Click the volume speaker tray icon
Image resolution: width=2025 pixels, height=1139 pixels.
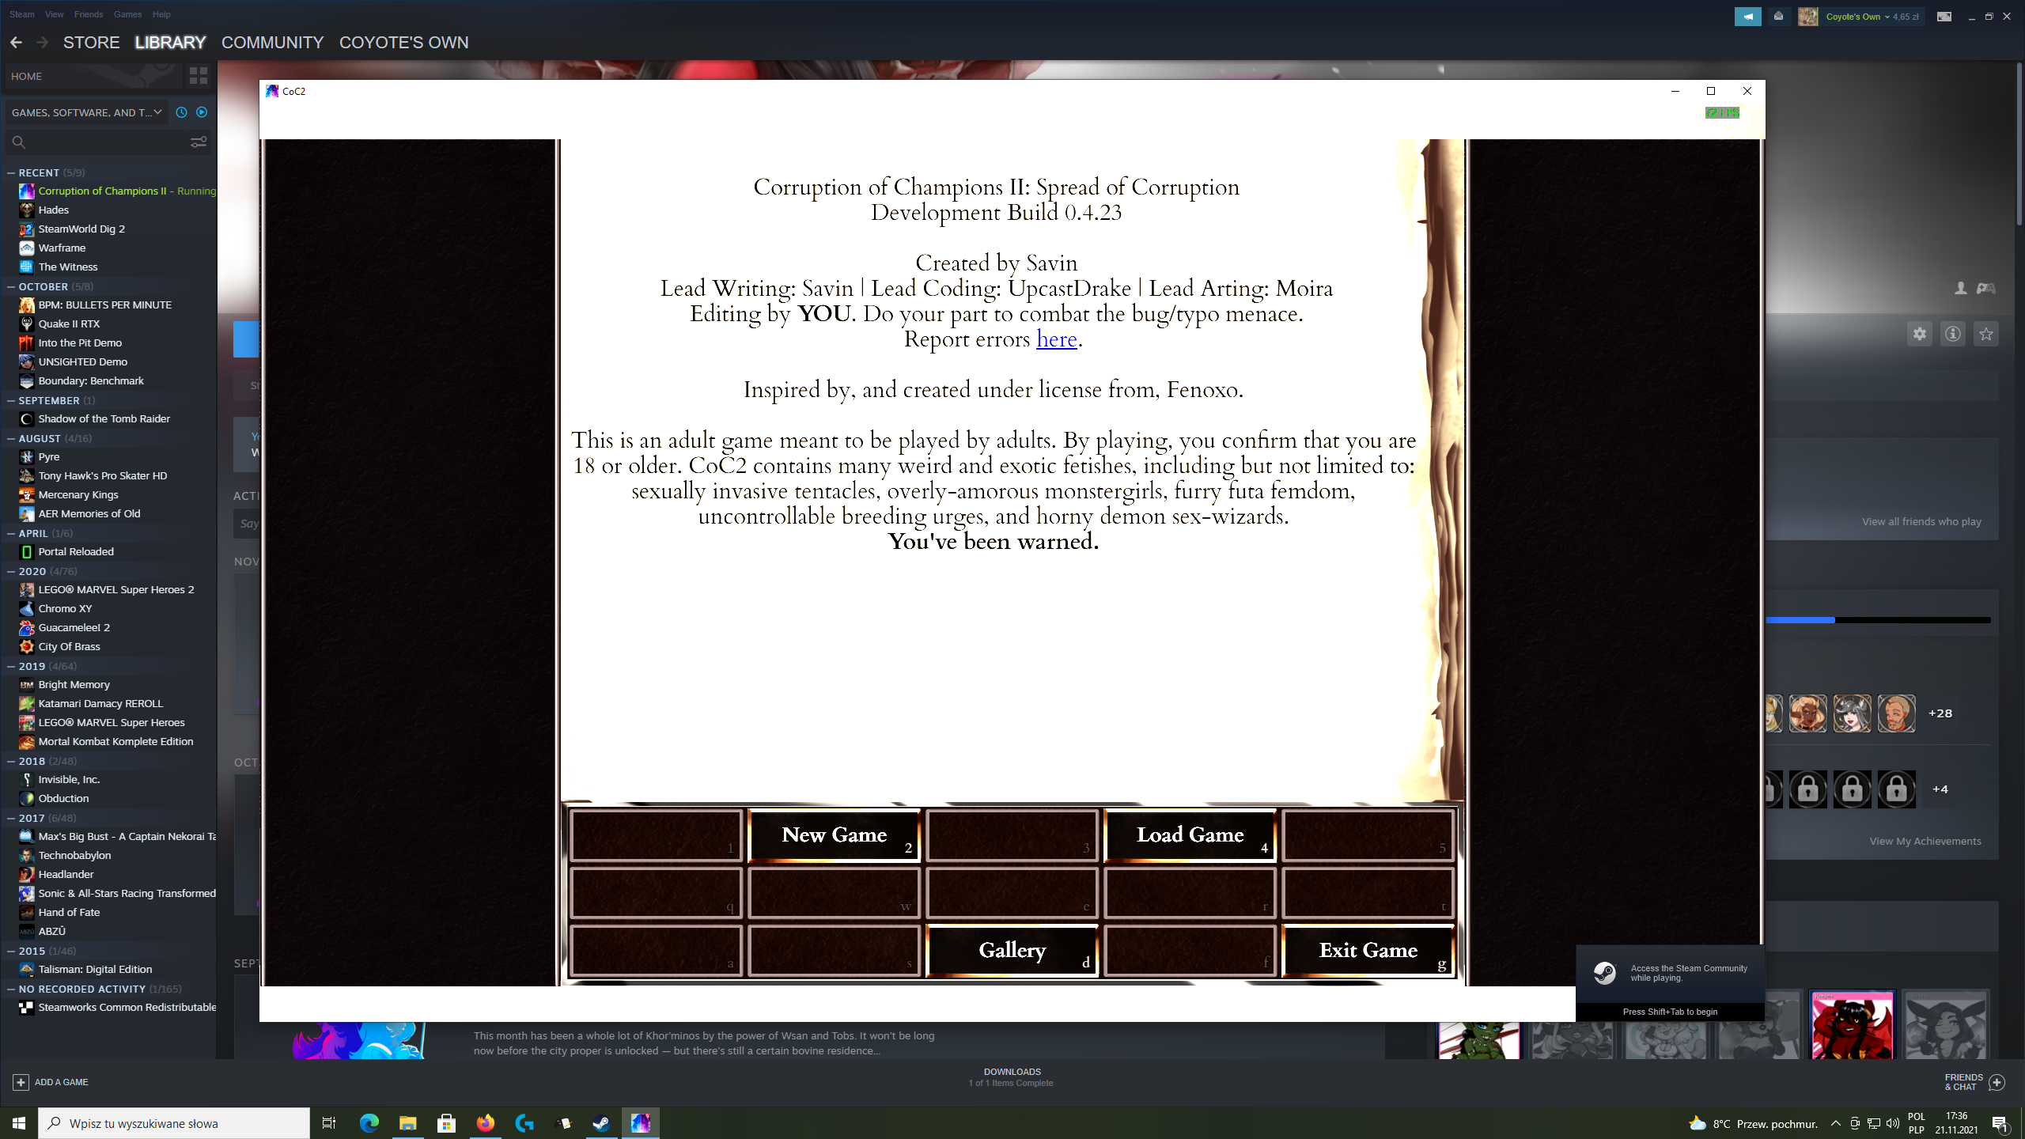tap(1893, 1123)
